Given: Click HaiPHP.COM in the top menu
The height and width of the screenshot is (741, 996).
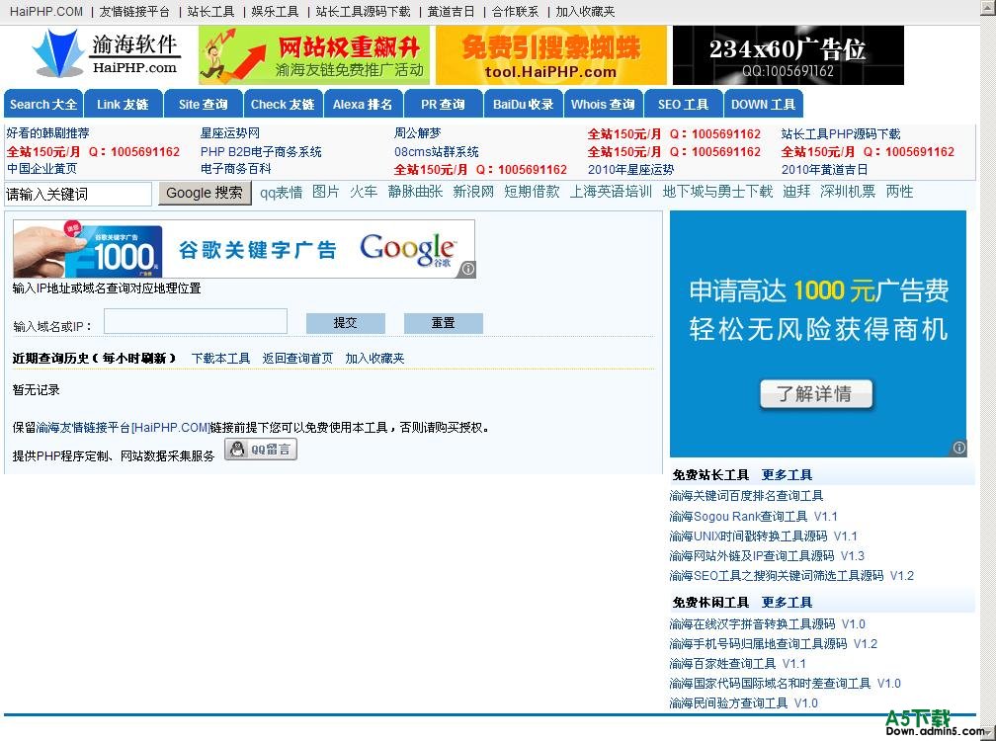Looking at the screenshot, I should tap(46, 12).
